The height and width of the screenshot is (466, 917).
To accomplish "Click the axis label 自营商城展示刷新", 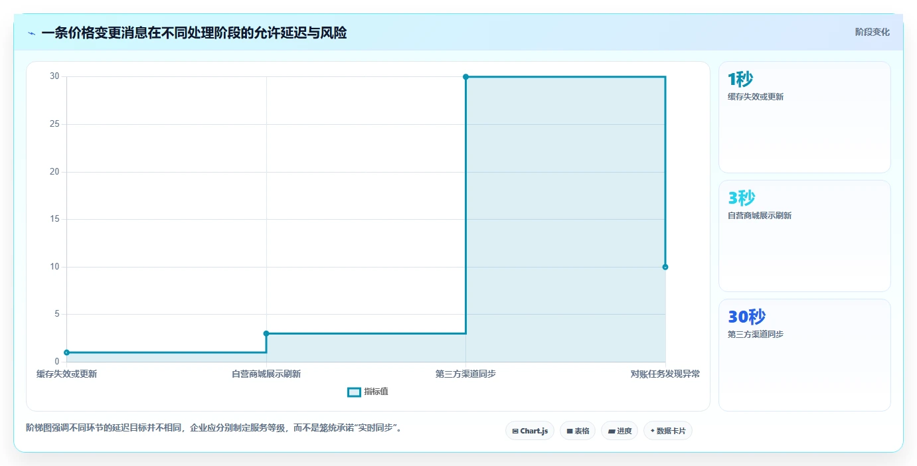I will (266, 374).
